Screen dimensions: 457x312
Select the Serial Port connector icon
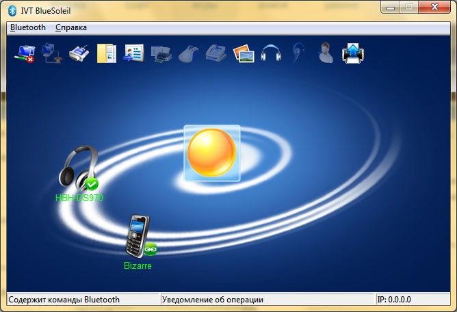tap(79, 53)
